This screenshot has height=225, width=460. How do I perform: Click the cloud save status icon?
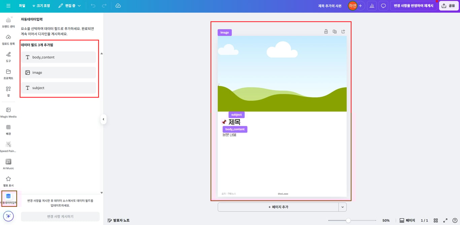(x=118, y=6)
